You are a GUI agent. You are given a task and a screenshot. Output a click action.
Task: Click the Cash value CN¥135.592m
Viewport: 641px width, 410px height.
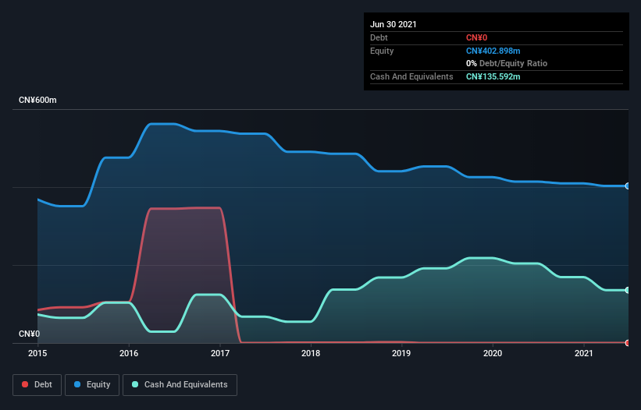(x=493, y=76)
